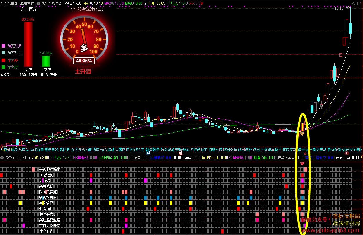Click the 短线投机王 row label in grid
363x235 pixels.
pyautogui.click(x=48, y=197)
